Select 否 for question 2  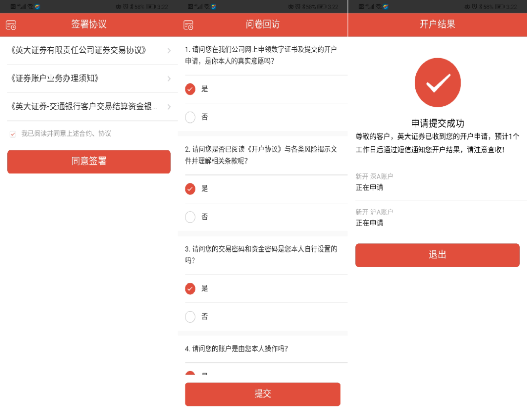(190, 217)
